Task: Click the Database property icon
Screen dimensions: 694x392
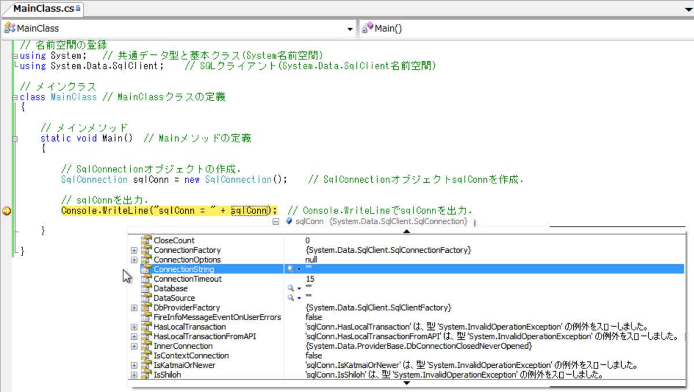Action: tap(146, 289)
